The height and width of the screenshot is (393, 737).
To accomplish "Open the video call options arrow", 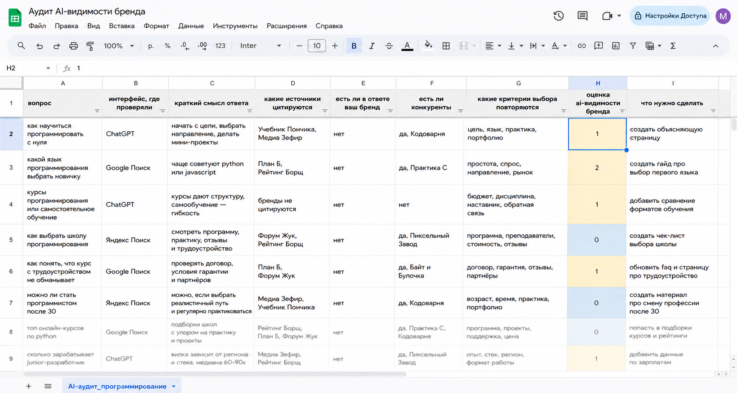I will pos(619,16).
